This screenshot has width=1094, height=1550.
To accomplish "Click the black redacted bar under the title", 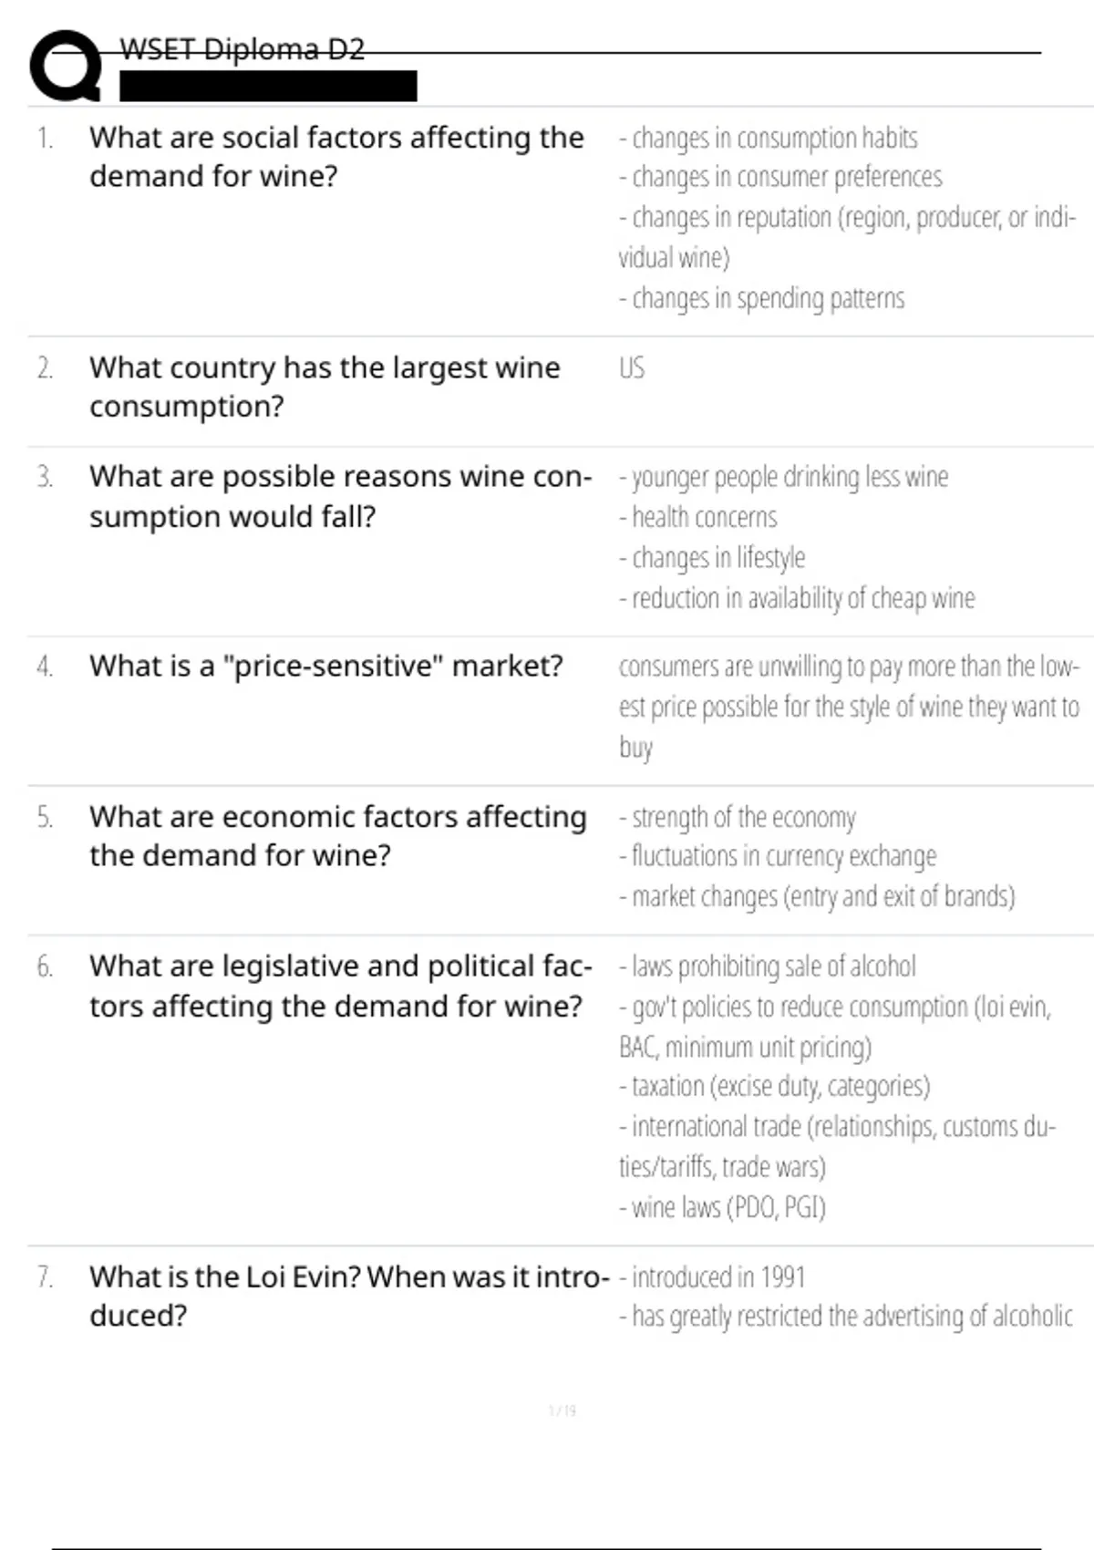I will click(268, 86).
